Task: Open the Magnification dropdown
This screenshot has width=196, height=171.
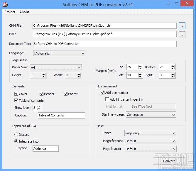Action: [151, 141]
